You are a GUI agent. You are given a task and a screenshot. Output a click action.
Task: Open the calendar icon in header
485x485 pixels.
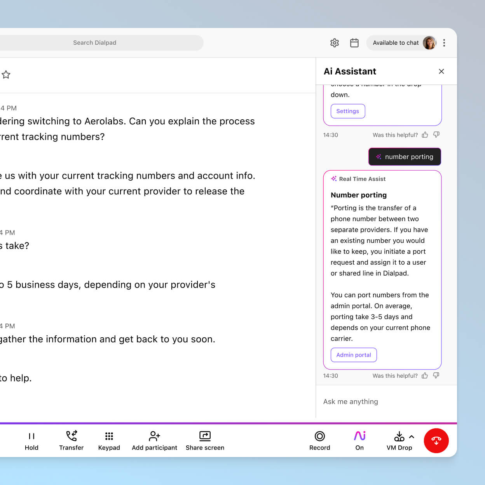pyautogui.click(x=354, y=43)
